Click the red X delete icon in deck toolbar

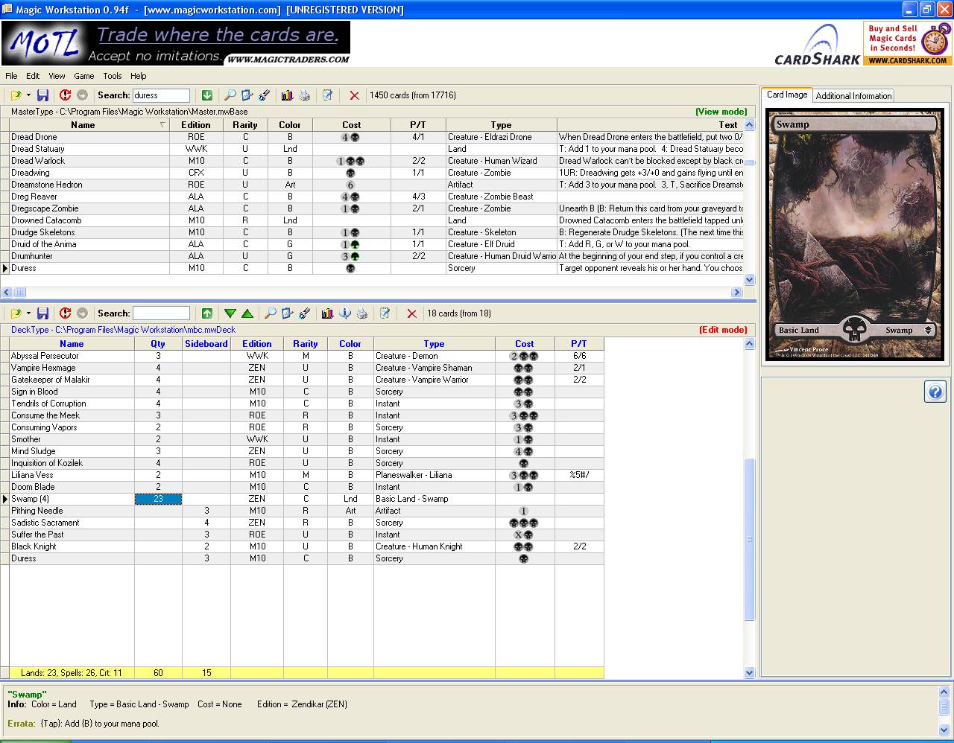pos(411,313)
